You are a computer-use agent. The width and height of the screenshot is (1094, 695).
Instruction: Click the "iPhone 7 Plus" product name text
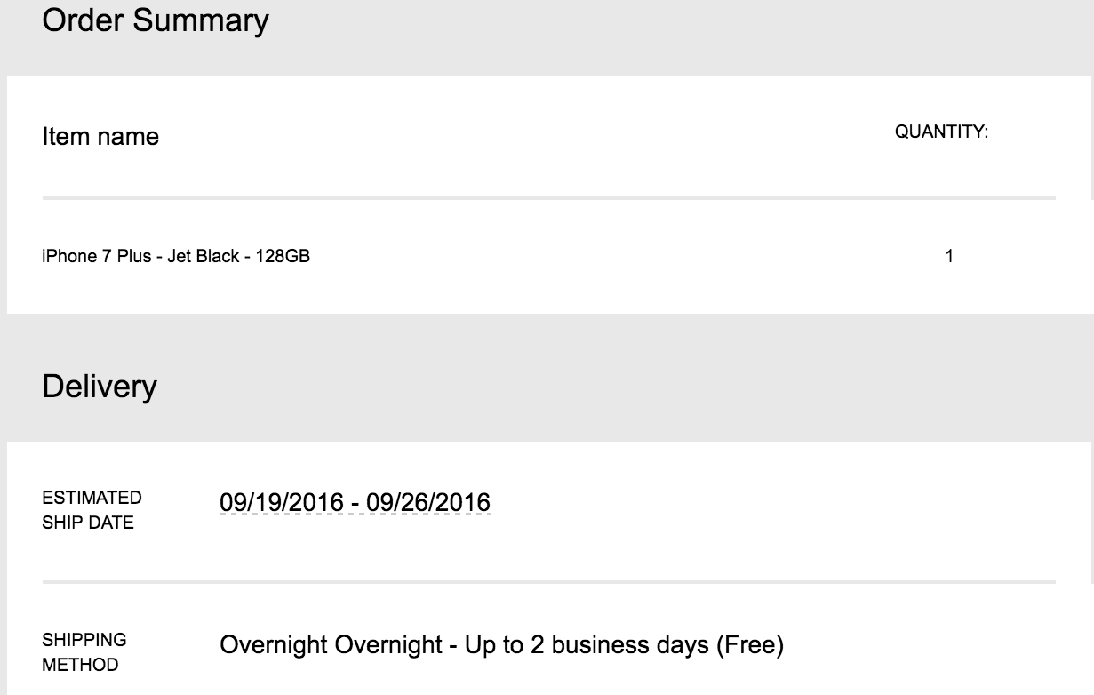96,257
